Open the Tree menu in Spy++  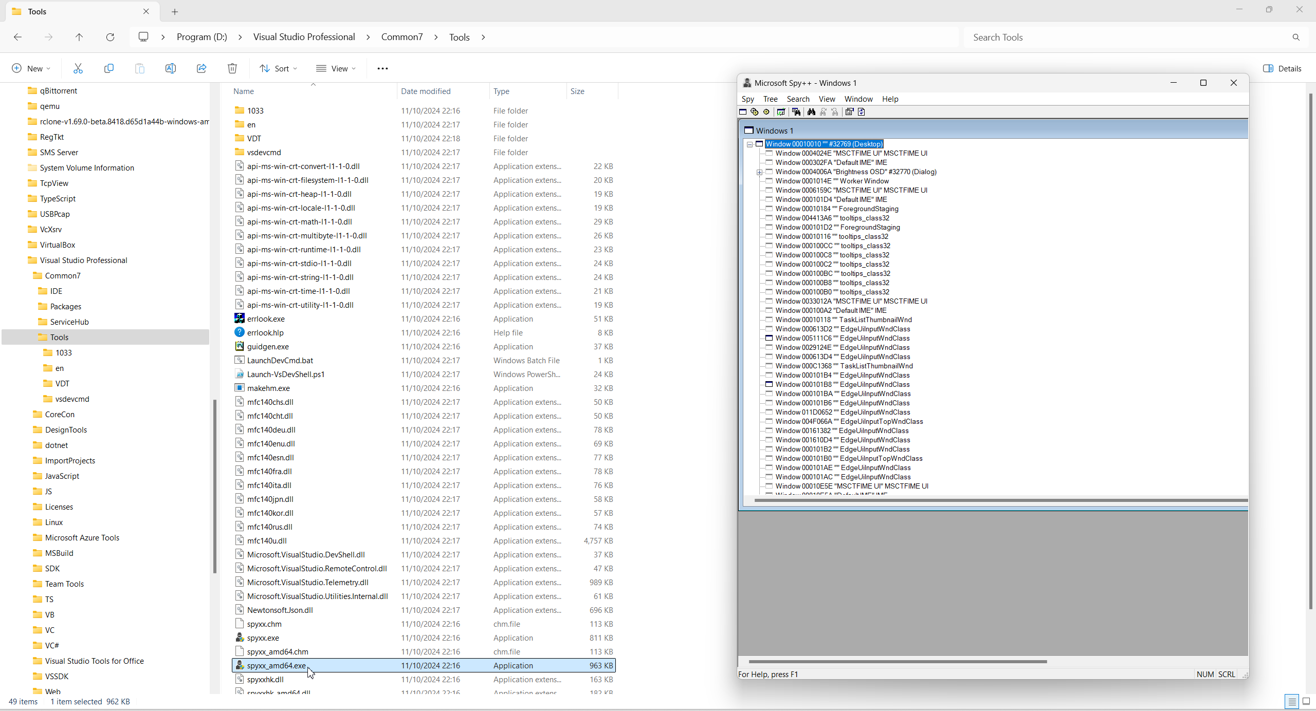(x=770, y=99)
